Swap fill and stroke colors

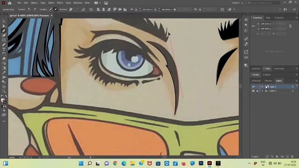pos(6,96)
